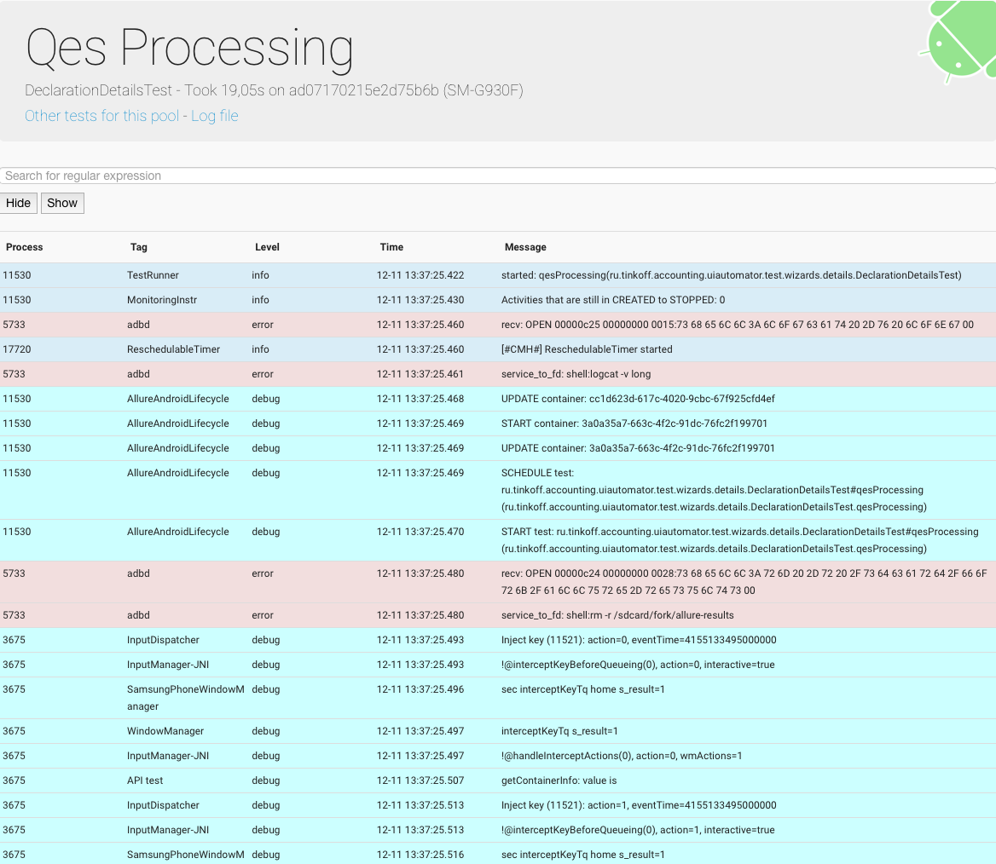Click the shell:rm -r allure-results message
Image resolution: width=996 pixels, height=864 pixels.
[x=617, y=615]
